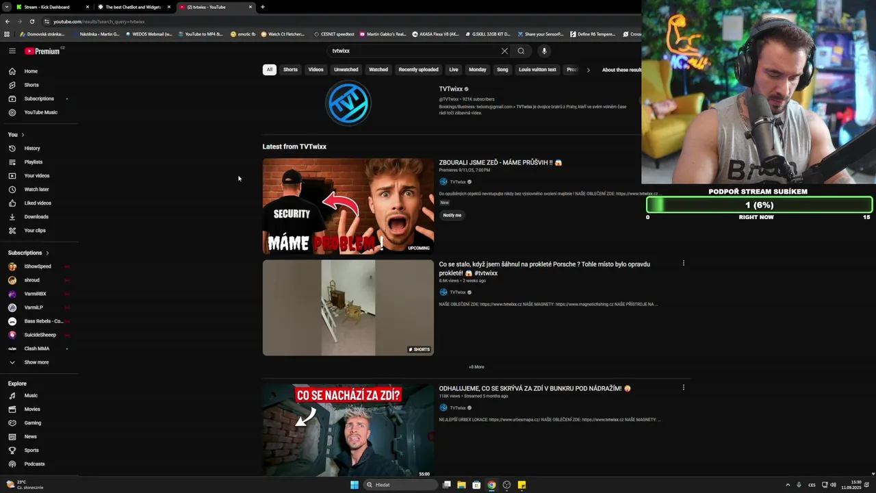Click About these results
The height and width of the screenshot is (493, 876).
[x=621, y=70]
